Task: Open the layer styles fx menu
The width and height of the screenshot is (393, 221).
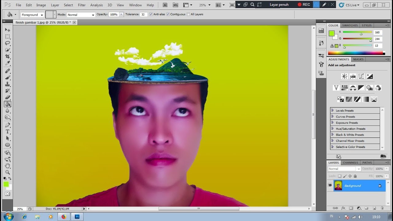Action: [x=344, y=208]
